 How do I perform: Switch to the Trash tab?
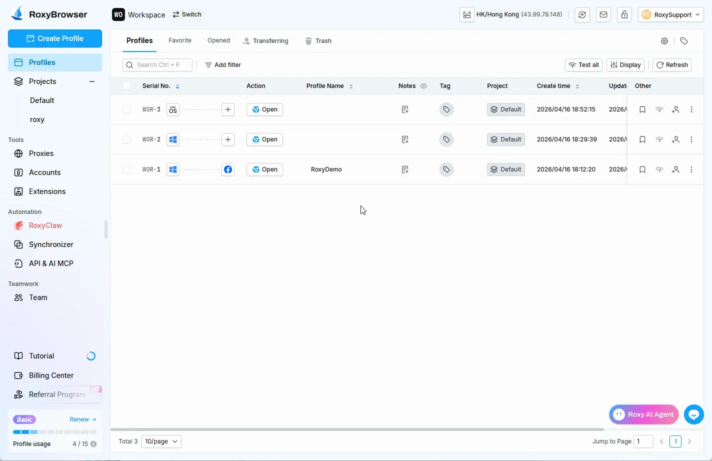(x=318, y=41)
